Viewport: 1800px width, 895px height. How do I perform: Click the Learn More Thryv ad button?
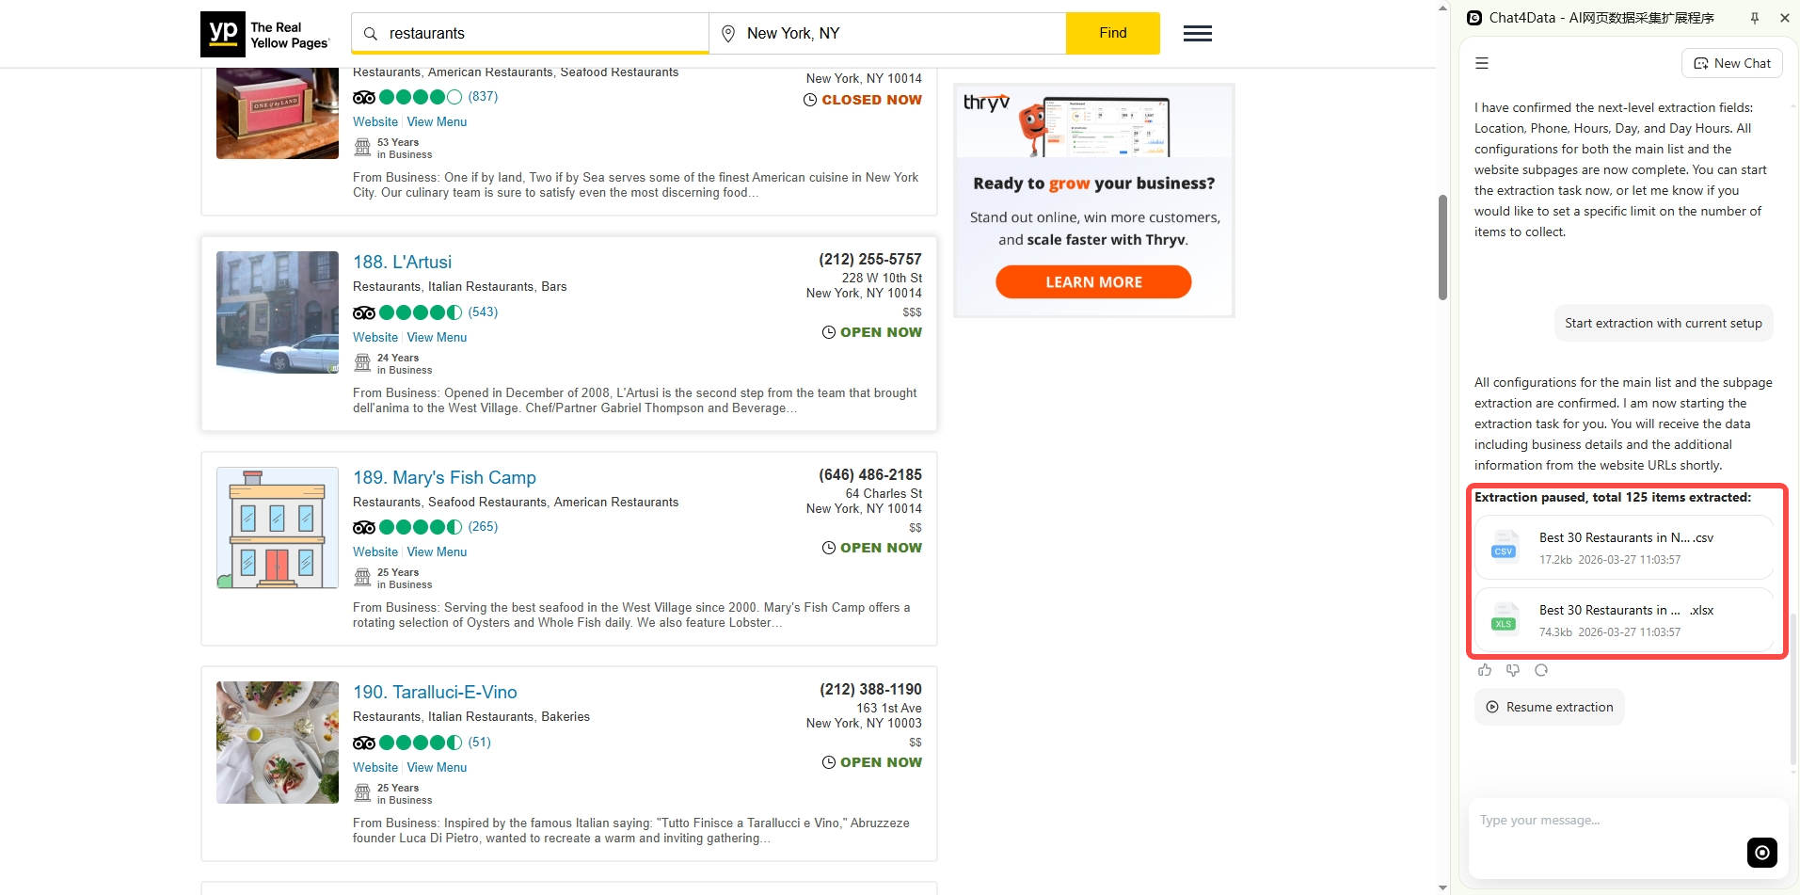1093,281
